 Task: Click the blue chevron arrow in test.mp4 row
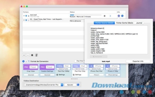click(110, 16)
